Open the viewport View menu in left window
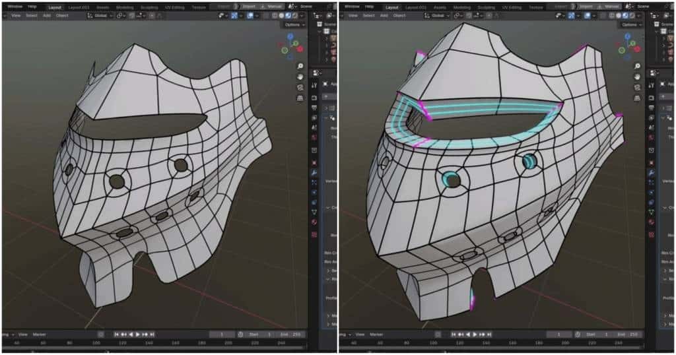The height and width of the screenshot is (355, 676). click(16, 16)
